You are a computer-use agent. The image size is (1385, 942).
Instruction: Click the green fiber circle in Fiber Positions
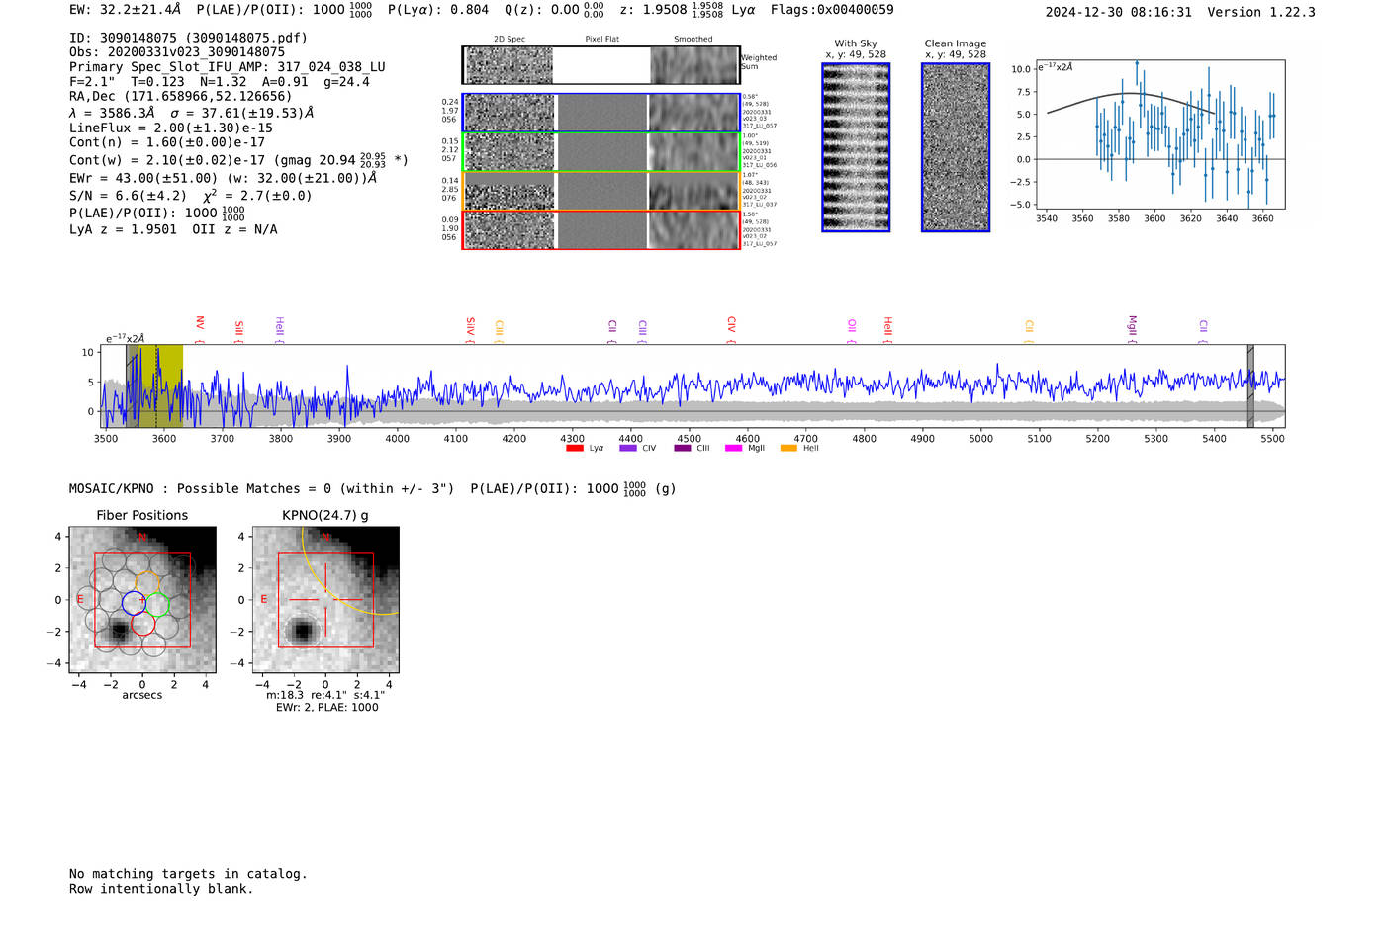pyautogui.click(x=157, y=604)
